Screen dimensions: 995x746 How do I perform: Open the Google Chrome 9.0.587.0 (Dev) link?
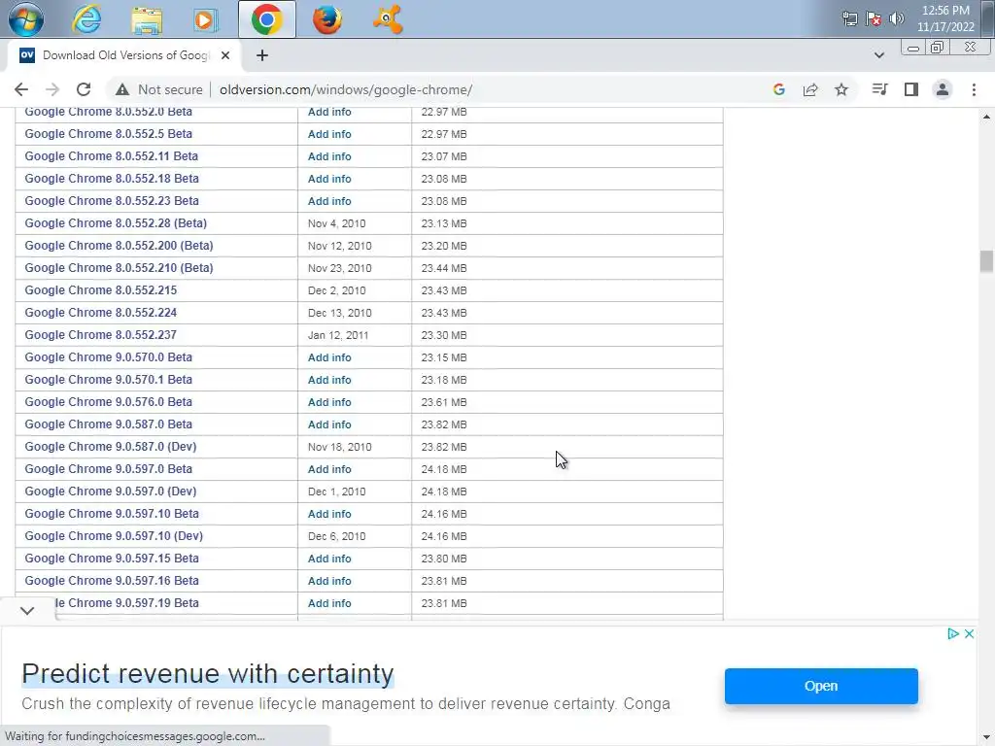point(111,447)
